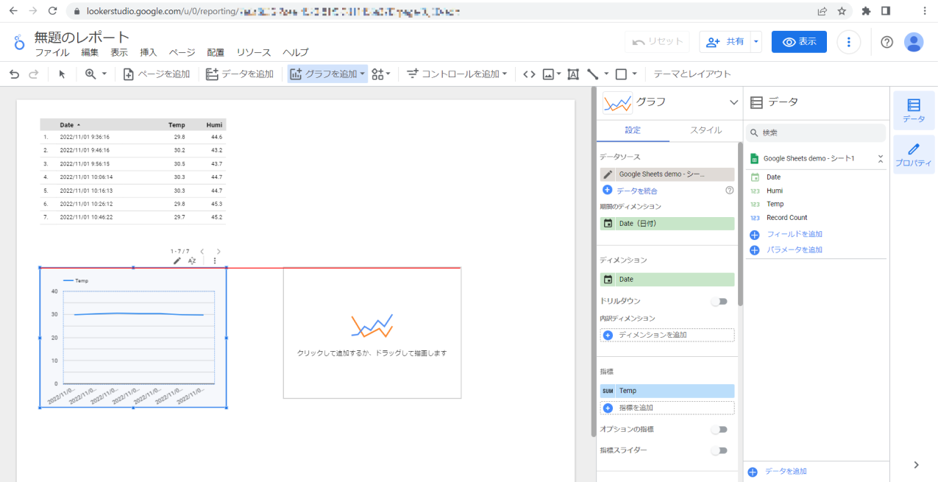Select the text box tool
This screenshot has height=482, width=938.
point(572,74)
